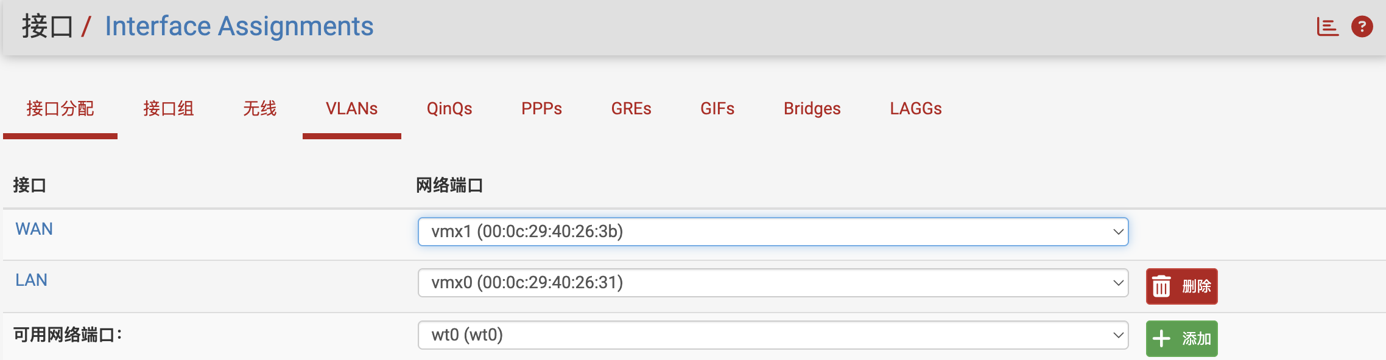
Task: Switch to the VLANs tab
Action: tap(352, 109)
